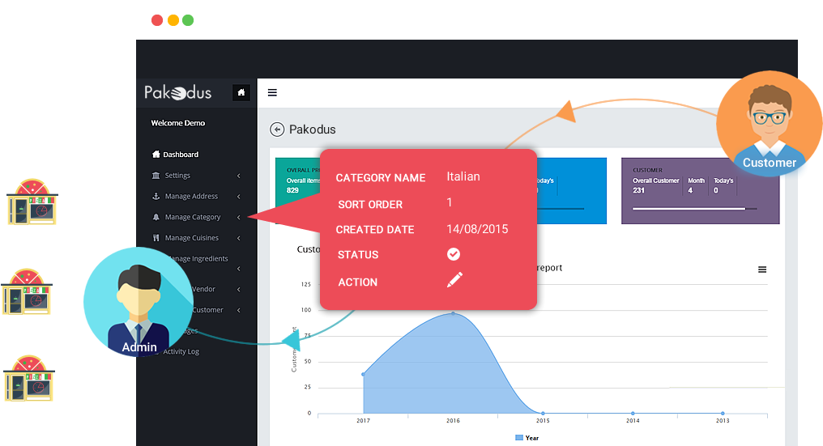Click the Vendor-A shop icon
This screenshot has width=823, height=446.
pos(31,204)
